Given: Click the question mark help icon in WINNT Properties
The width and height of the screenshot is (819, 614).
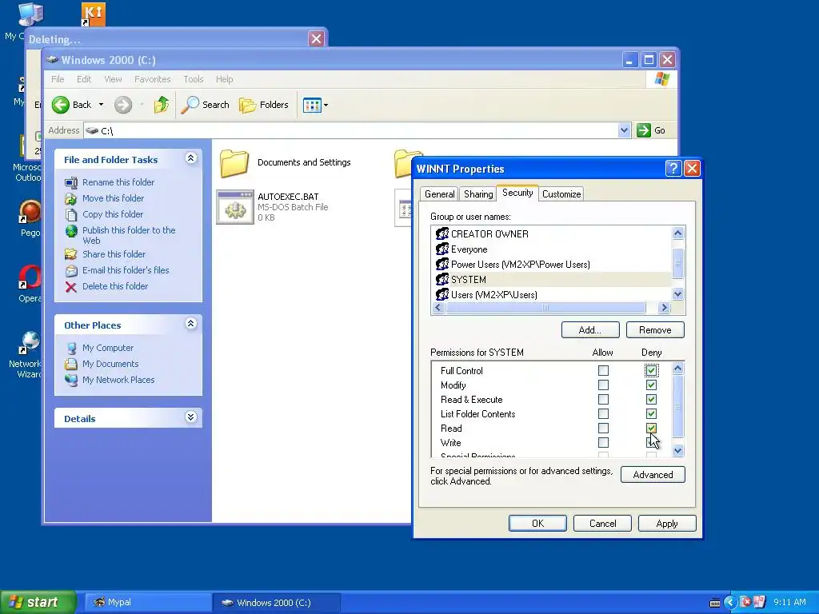Looking at the screenshot, I should click(x=673, y=169).
